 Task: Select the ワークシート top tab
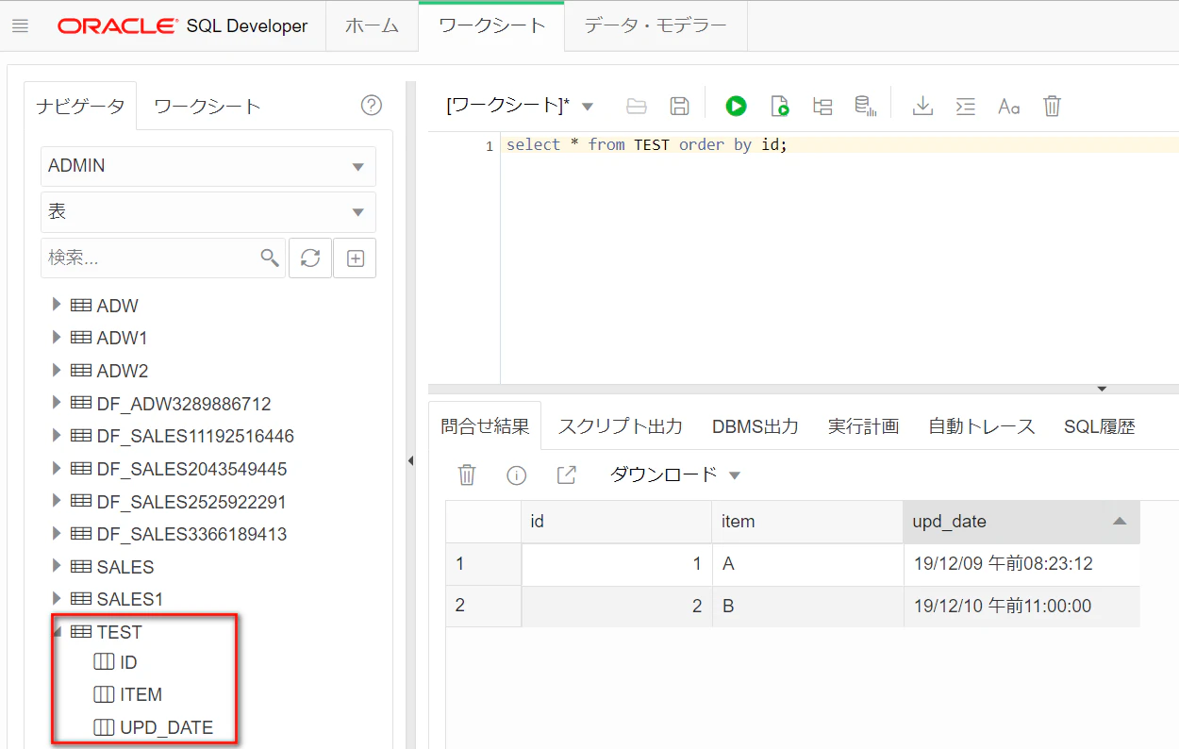pos(492,26)
